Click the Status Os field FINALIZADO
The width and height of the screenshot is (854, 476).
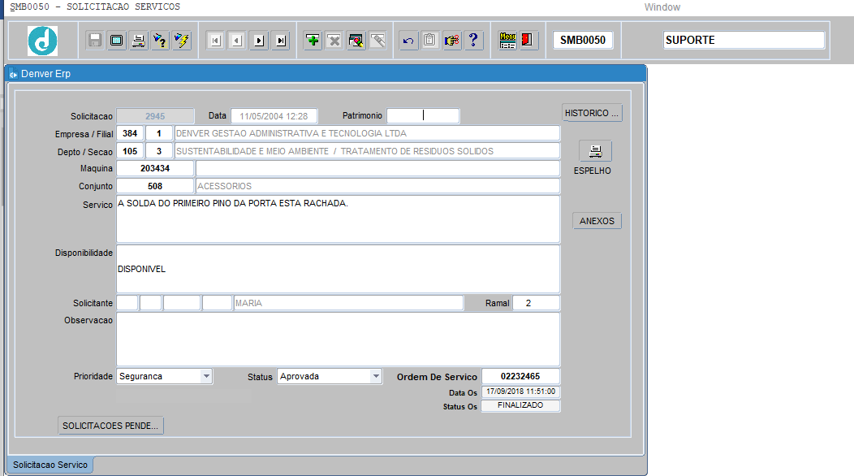point(520,405)
